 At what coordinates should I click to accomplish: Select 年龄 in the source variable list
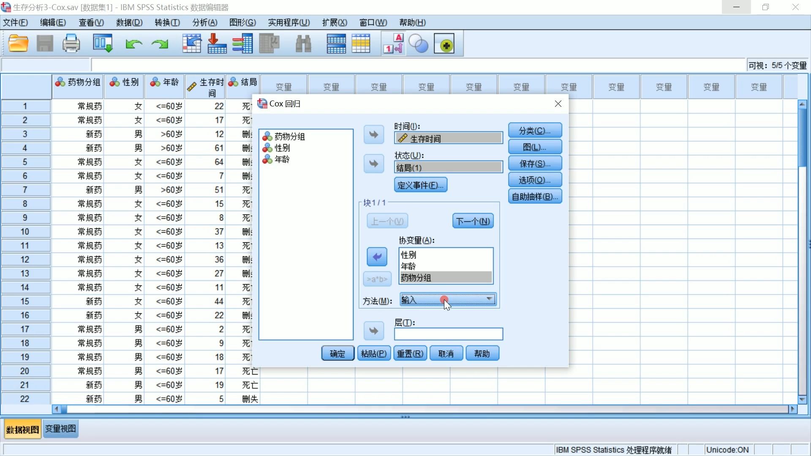point(282,160)
